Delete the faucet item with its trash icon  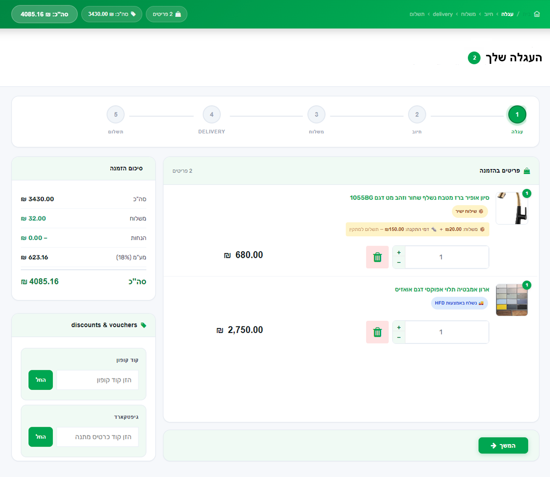(377, 257)
